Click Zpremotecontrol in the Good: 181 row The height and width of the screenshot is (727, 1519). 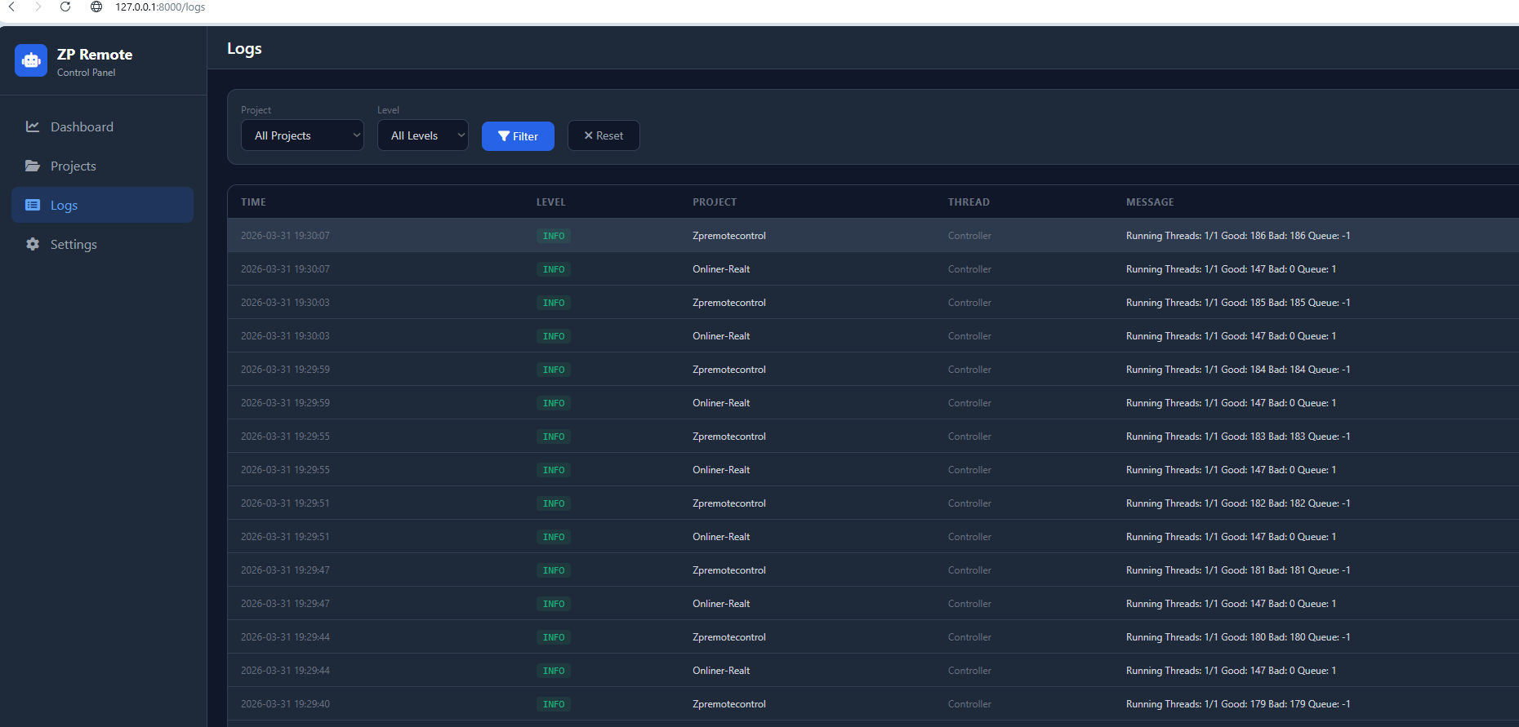(x=729, y=570)
